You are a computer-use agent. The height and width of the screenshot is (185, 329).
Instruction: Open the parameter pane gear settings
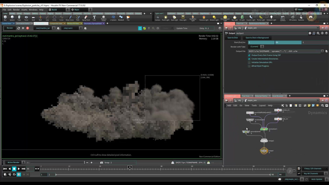[310, 33]
